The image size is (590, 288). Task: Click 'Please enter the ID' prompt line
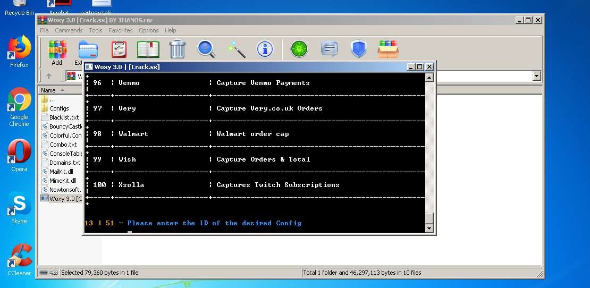[214, 223]
